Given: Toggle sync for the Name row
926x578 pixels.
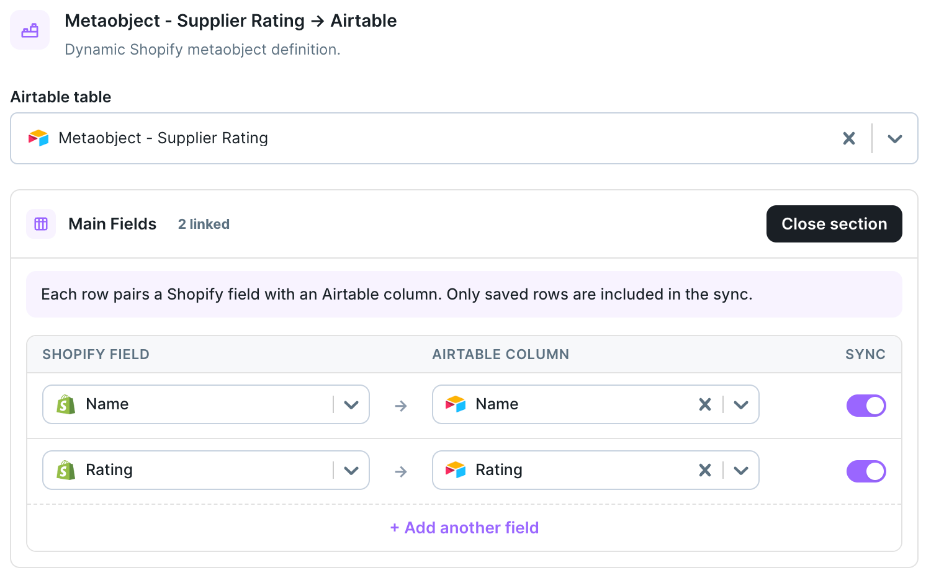Looking at the screenshot, I should click(866, 406).
